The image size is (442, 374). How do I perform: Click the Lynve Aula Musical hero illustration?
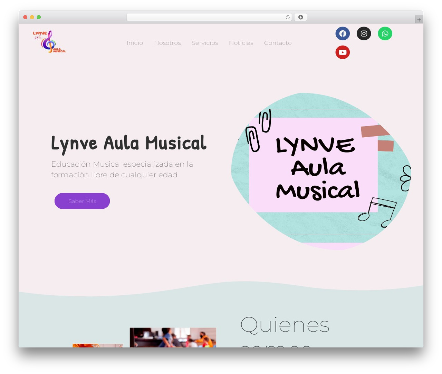pyautogui.click(x=321, y=171)
